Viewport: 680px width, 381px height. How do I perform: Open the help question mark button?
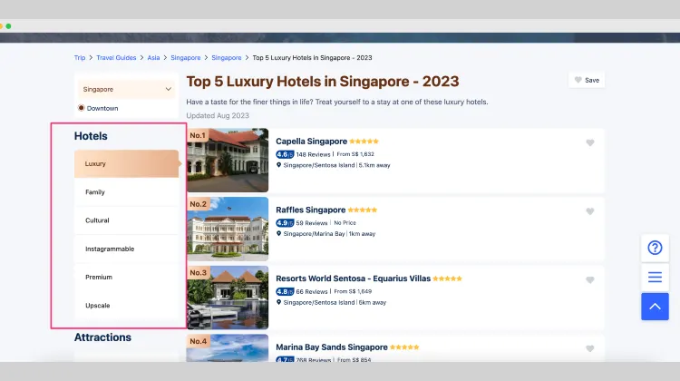(x=655, y=248)
